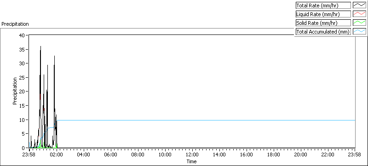Click the flat blue accumulated line

(x=206, y=120)
